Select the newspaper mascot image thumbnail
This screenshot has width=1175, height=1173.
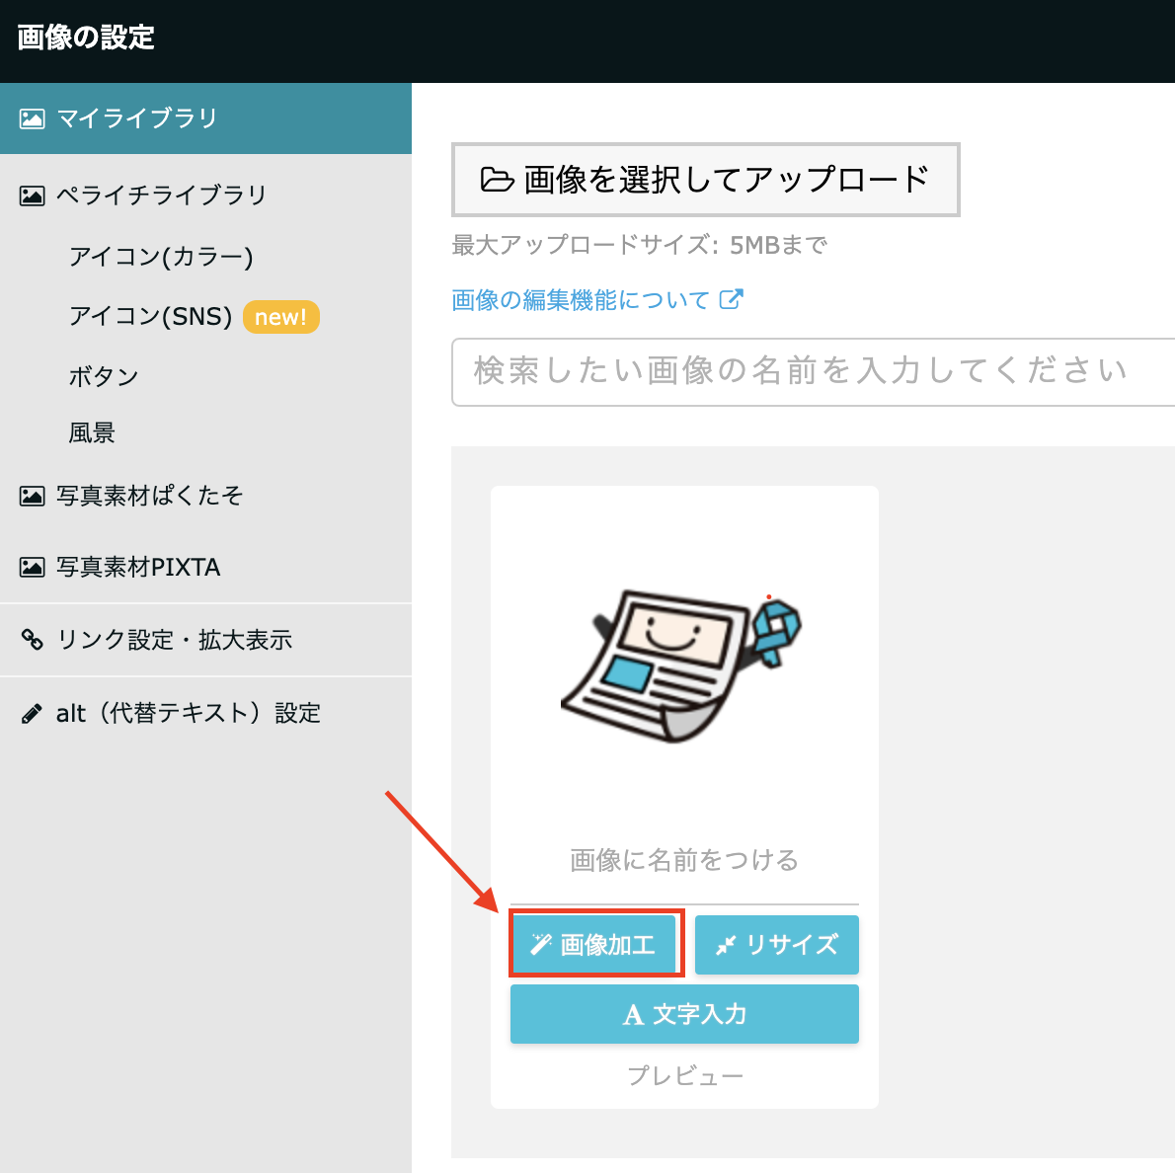[x=680, y=665]
